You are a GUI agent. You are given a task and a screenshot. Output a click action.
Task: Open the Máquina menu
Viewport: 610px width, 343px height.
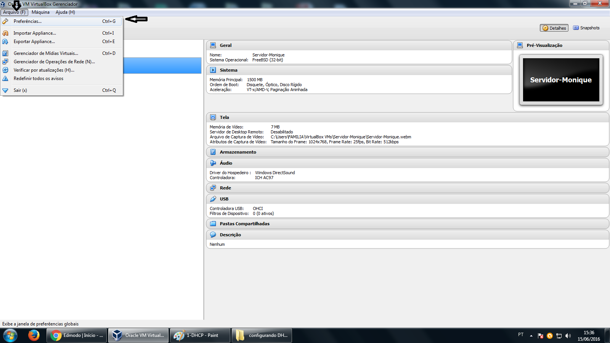(x=40, y=12)
